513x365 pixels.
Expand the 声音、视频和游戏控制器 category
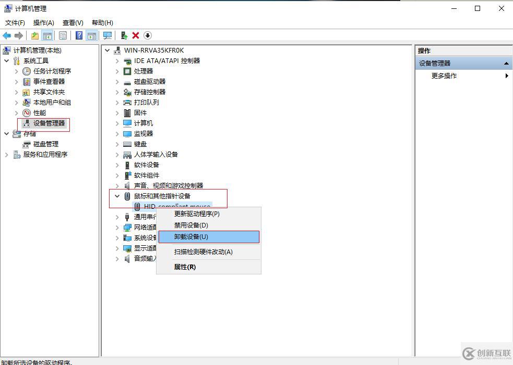(x=117, y=186)
